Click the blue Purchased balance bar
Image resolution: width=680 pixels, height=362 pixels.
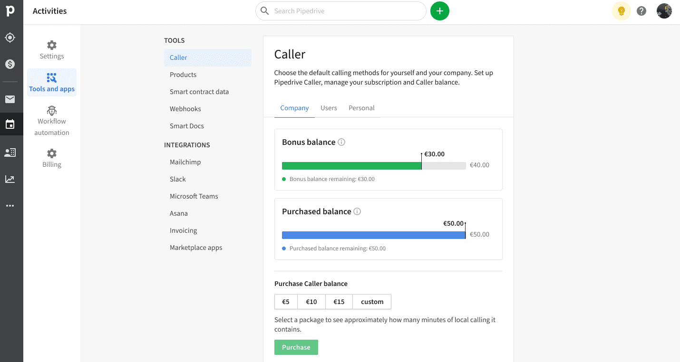point(373,235)
